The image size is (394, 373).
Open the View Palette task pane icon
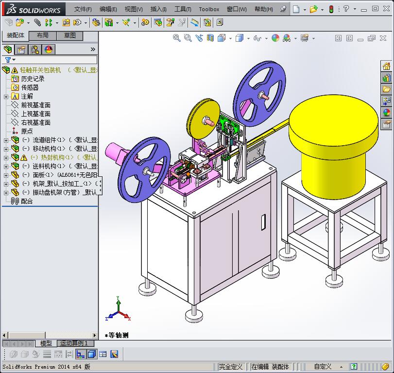click(386, 101)
